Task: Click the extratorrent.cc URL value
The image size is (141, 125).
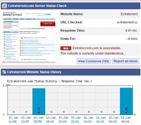Action: point(127,22)
